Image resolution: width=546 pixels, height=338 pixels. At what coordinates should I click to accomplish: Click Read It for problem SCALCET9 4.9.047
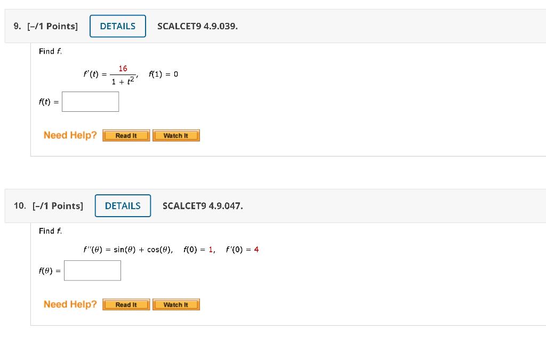tap(126, 304)
